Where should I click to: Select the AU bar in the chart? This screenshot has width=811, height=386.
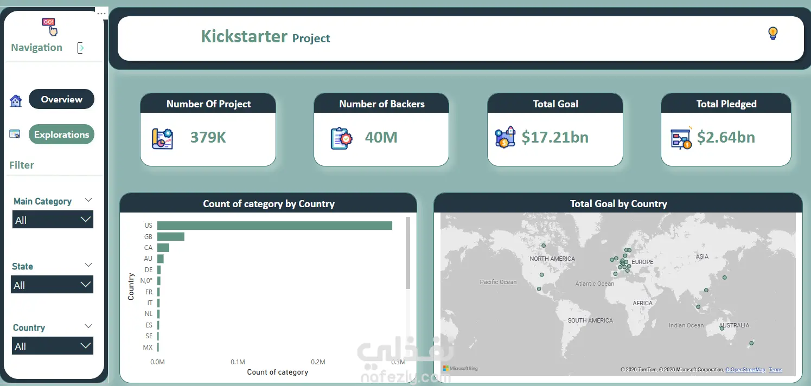point(161,259)
